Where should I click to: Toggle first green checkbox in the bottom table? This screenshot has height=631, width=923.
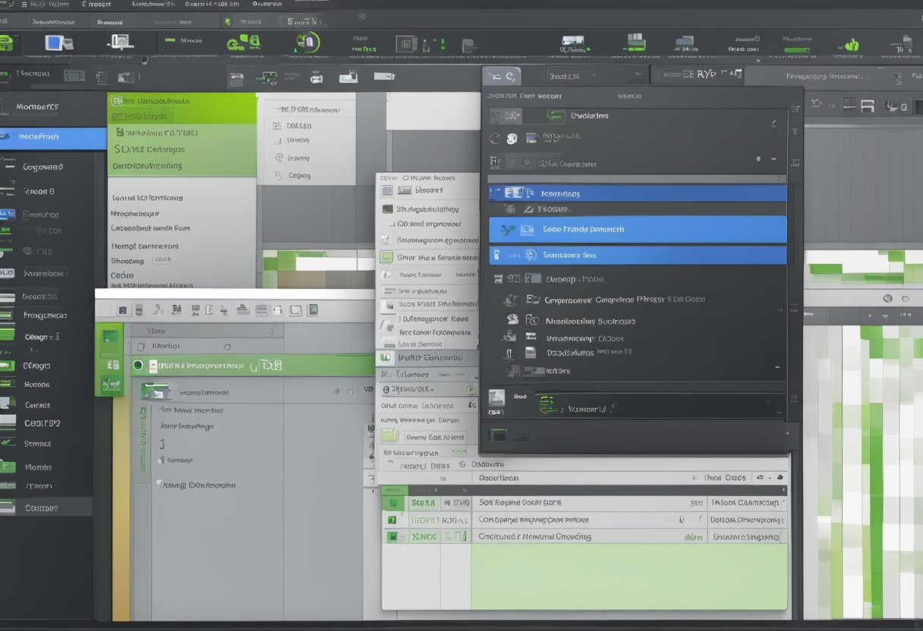point(392,503)
